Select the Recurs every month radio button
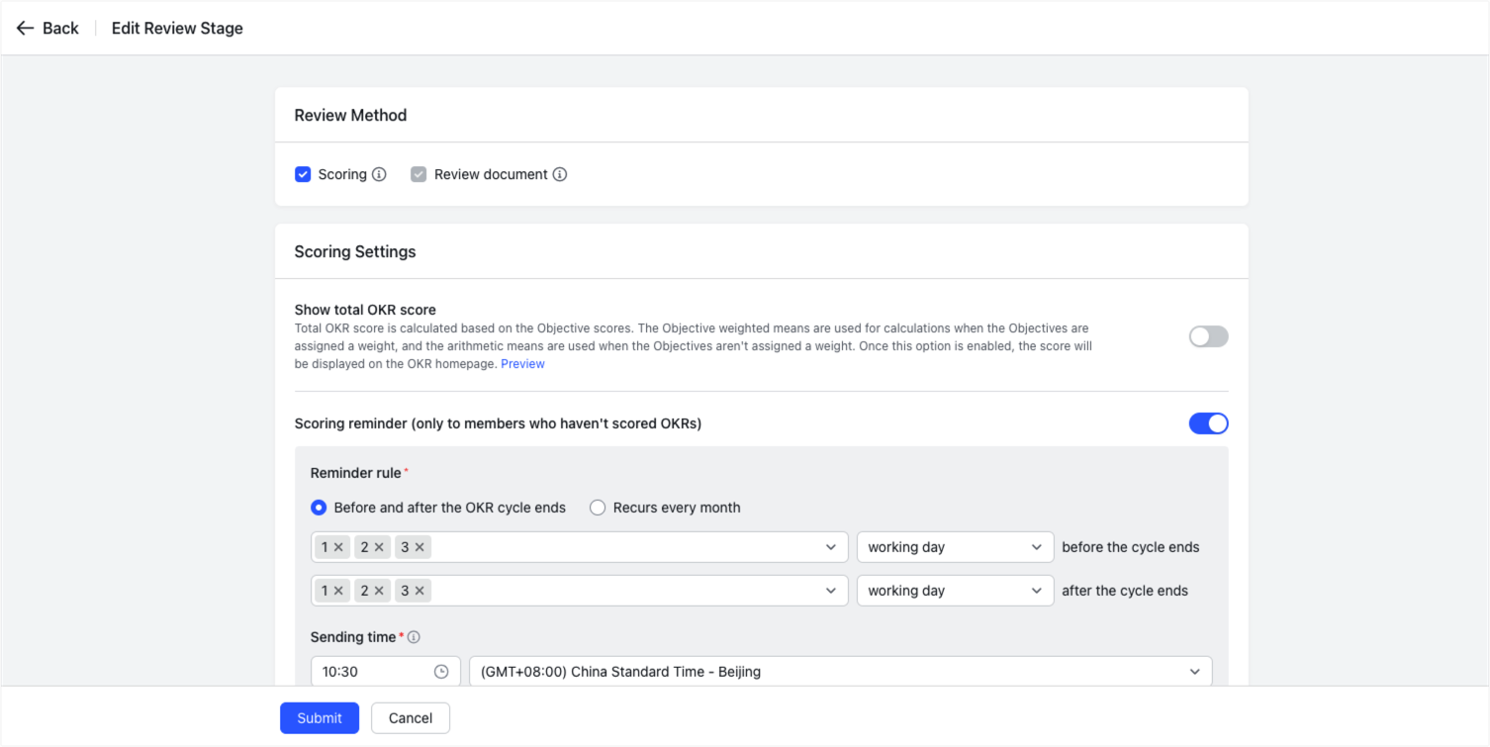The width and height of the screenshot is (1490, 747). 598,507
